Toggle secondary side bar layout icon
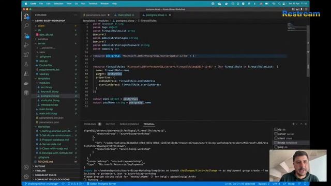The width and height of the screenshot is (331, 186). 301,9
